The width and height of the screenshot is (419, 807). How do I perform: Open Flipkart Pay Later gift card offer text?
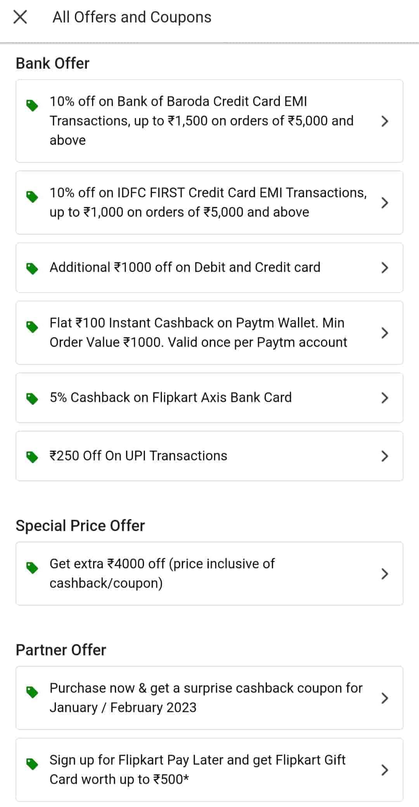point(197,770)
